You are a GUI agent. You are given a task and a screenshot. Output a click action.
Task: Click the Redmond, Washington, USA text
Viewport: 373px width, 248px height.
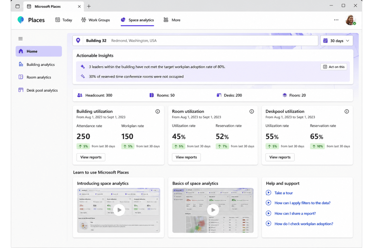(134, 41)
